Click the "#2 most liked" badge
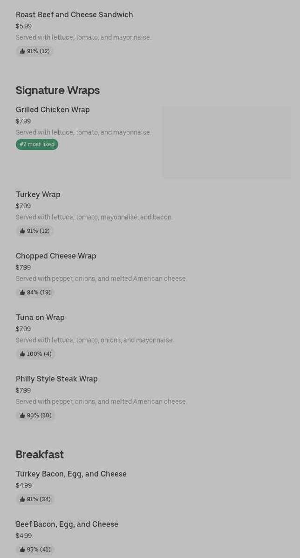 click(37, 144)
